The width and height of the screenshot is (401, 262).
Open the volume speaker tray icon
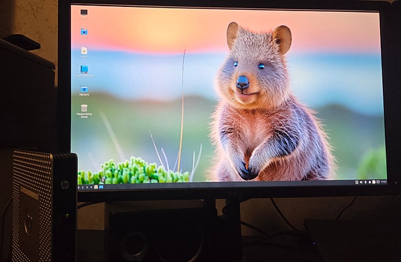click(361, 182)
